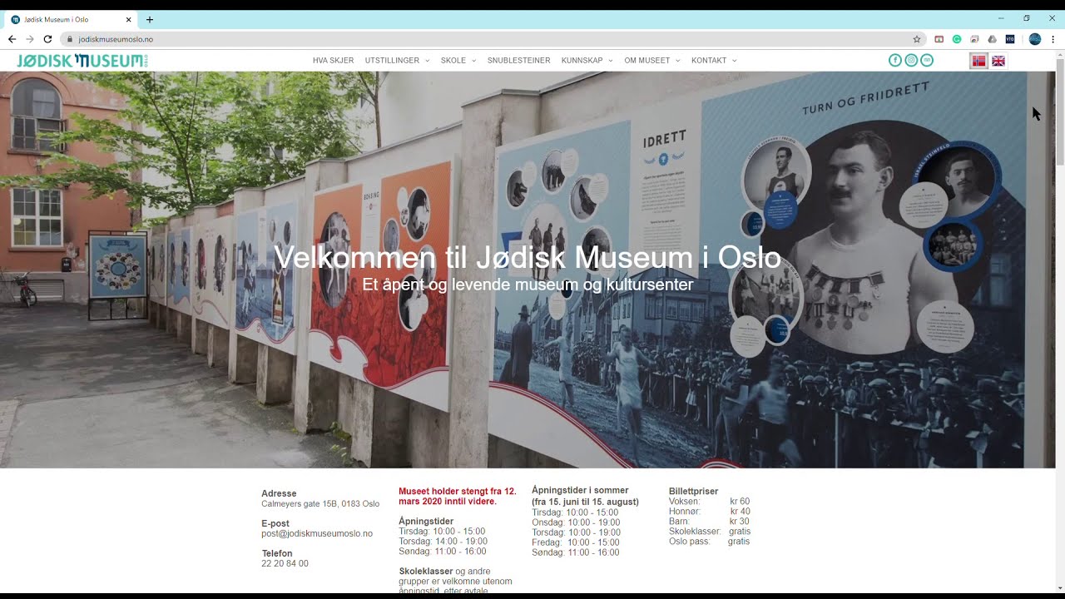Click the Skoleklasser bold text
The width and height of the screenshot is (1065, 599).
click(x=426, y=572)
